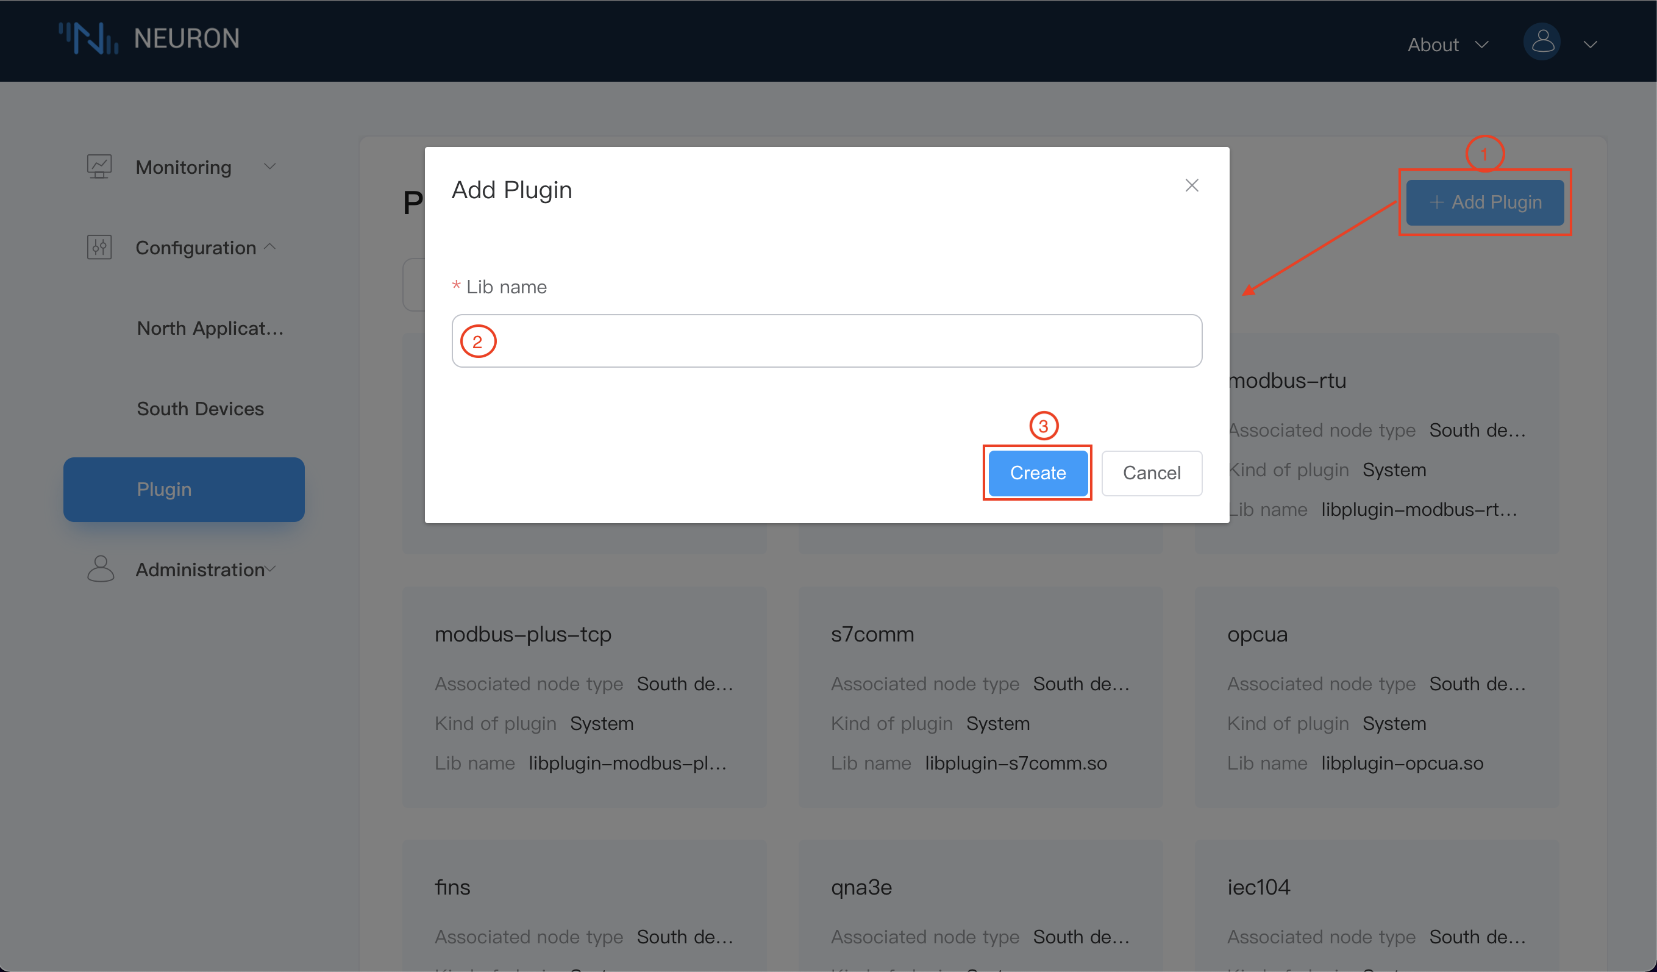
Task: Click the Create button
Action: pos(1038,473)
